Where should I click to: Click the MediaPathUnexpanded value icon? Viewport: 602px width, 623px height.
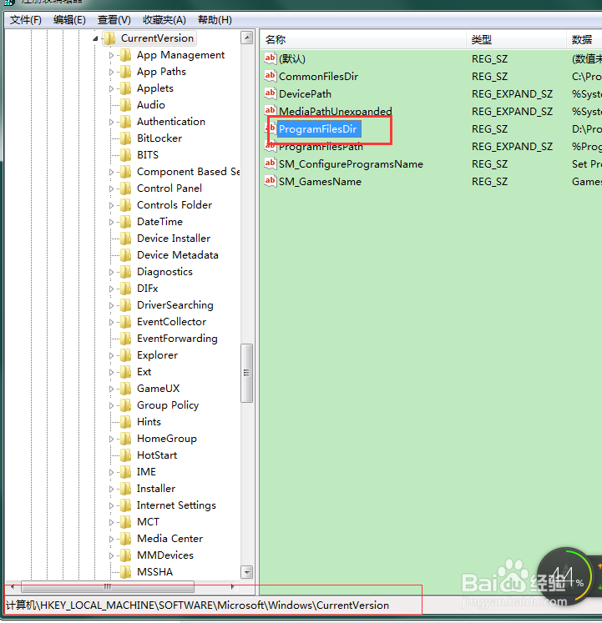coord(271,110)
